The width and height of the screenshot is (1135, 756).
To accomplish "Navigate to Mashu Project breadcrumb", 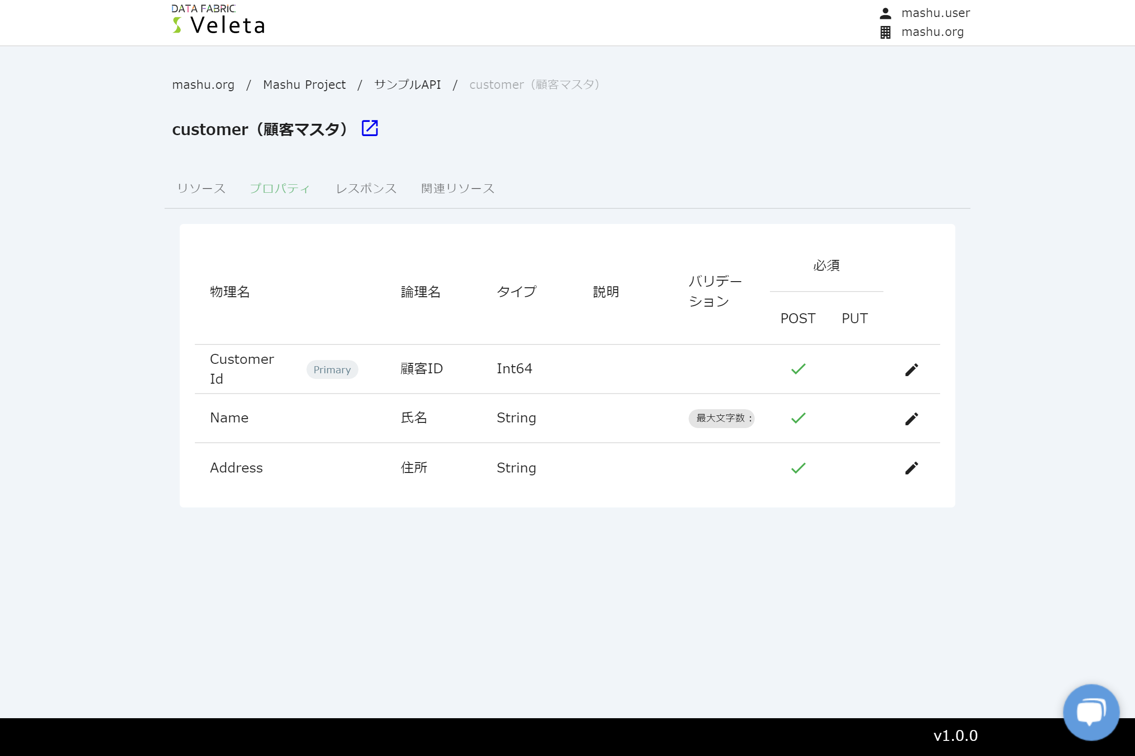I will (304, 85).
